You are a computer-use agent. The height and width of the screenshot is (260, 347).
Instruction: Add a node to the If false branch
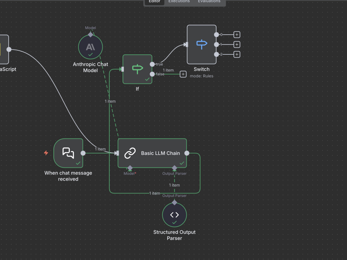[x=183, y=74]
